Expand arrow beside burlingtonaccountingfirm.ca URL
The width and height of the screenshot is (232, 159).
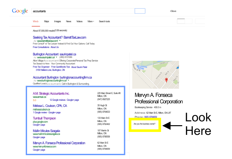click(68, 80)
